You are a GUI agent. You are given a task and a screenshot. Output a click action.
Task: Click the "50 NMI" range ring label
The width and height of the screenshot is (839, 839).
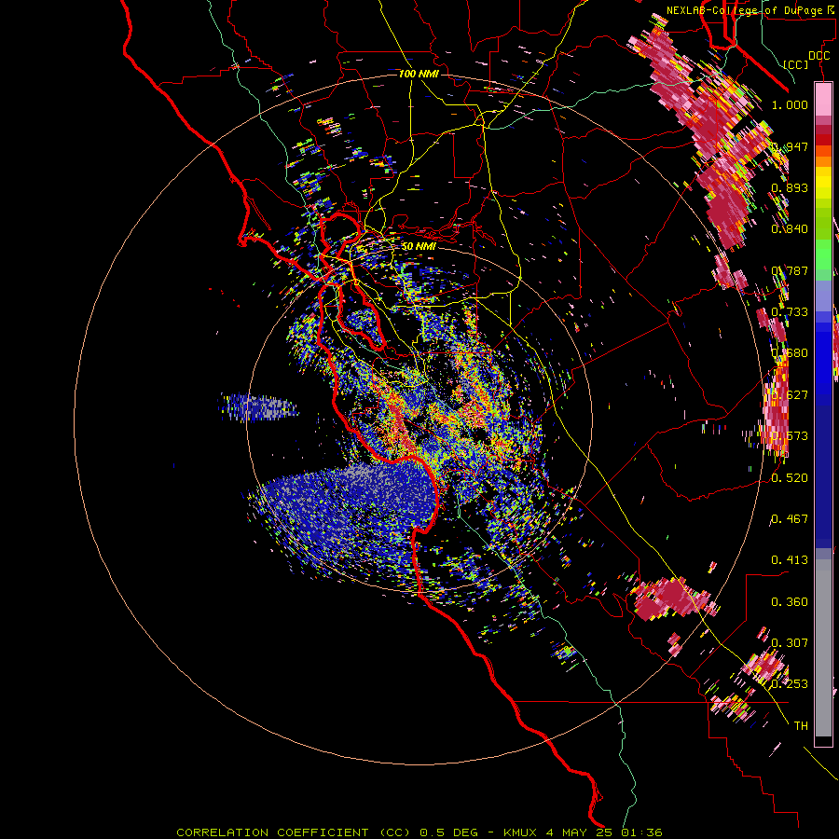click(419, 247)
